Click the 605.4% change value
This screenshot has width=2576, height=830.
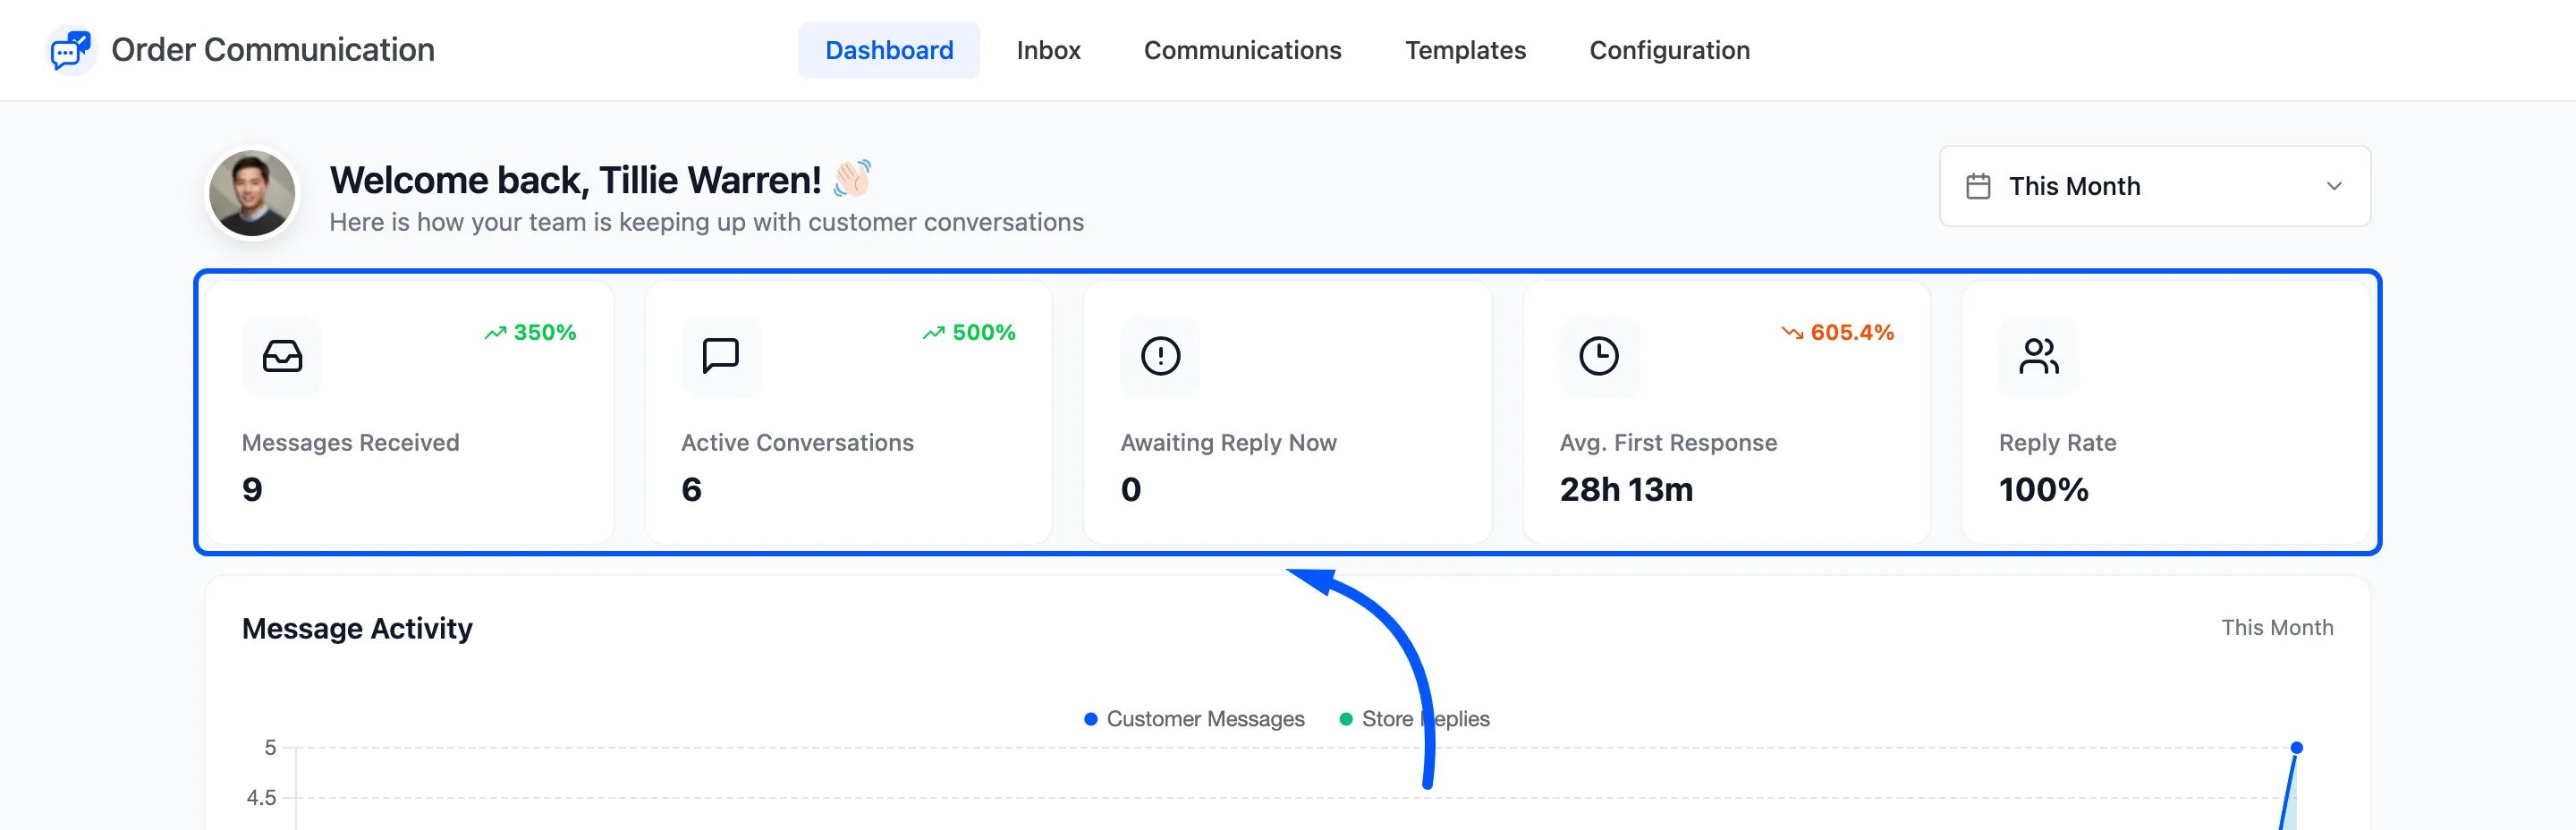point(1852,333)
